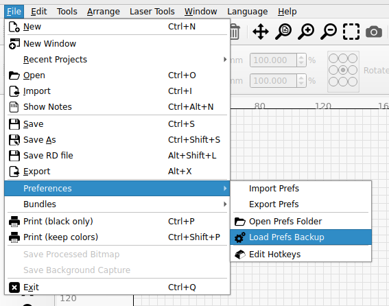Click the zoom out magnifier icon
The image size is (389, 306).
tap(329, 32)
